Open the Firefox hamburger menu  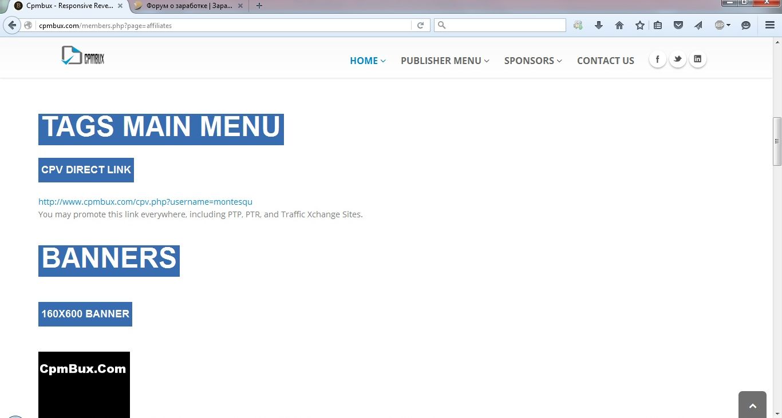click(x=770, y=25)
